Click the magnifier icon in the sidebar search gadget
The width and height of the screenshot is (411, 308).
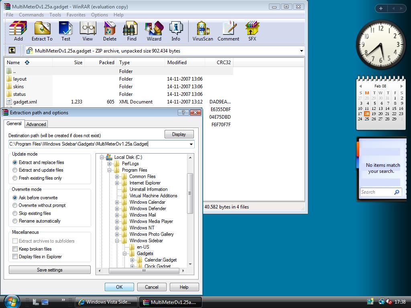point(397,192)
